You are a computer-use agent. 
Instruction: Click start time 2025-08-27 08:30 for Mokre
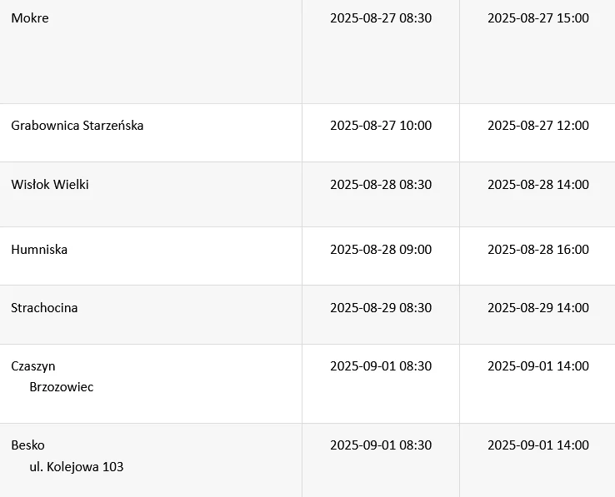coord(381,18)
